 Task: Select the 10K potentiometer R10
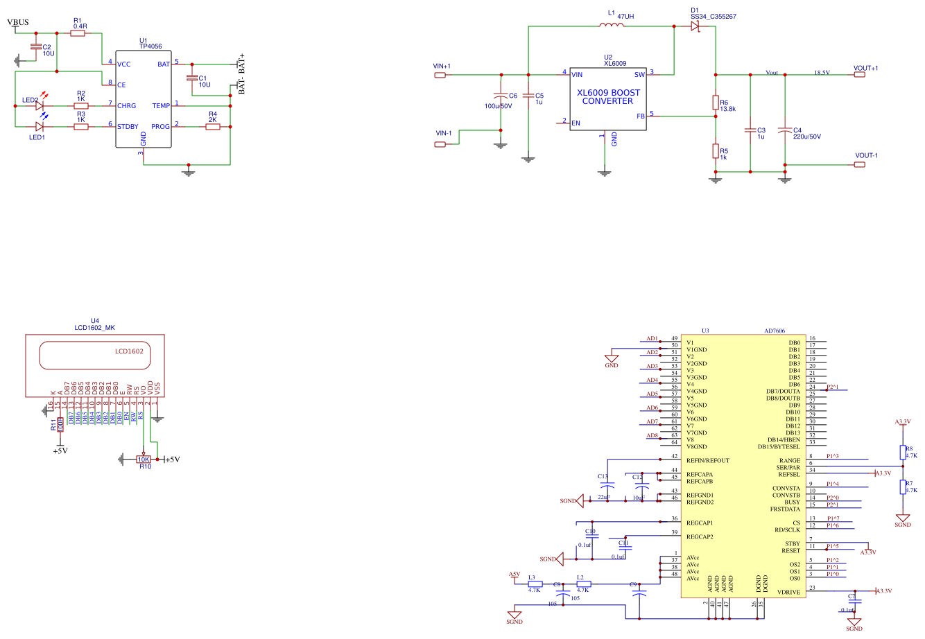144,459
